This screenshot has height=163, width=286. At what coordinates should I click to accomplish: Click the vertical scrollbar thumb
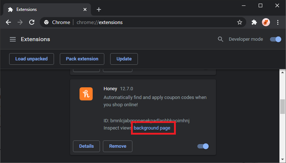pos(282,107)
